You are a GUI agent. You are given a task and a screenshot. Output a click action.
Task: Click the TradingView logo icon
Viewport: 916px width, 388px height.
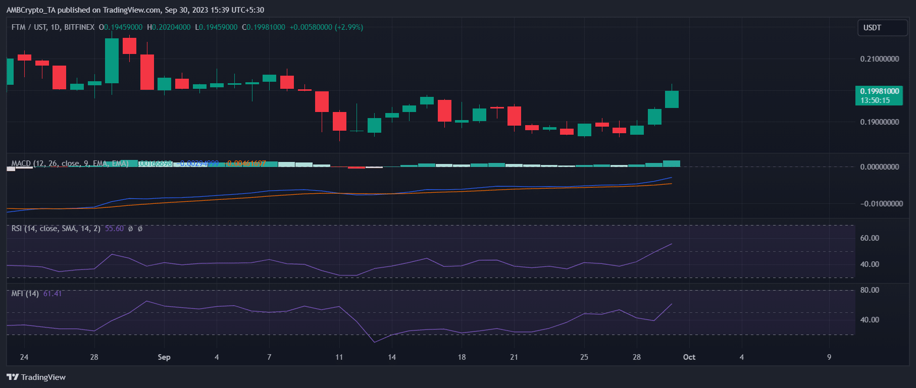(13, 377)
